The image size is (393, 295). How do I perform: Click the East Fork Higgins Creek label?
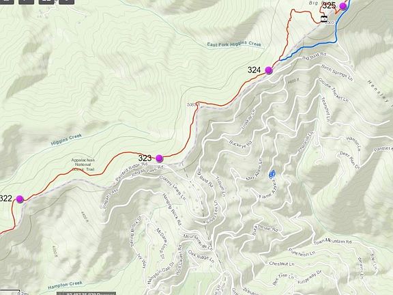(234, 44)
